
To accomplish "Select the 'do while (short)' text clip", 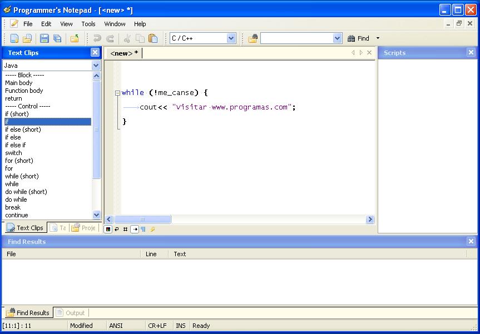I will click(x=26, y=192).
